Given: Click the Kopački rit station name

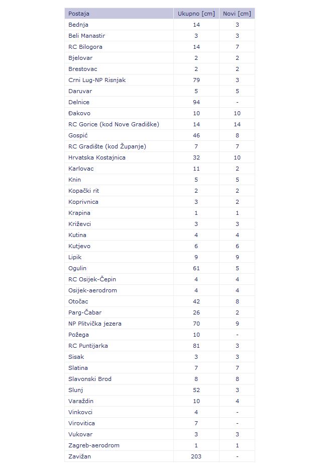Looking at the screenshot, I should 83,191.
